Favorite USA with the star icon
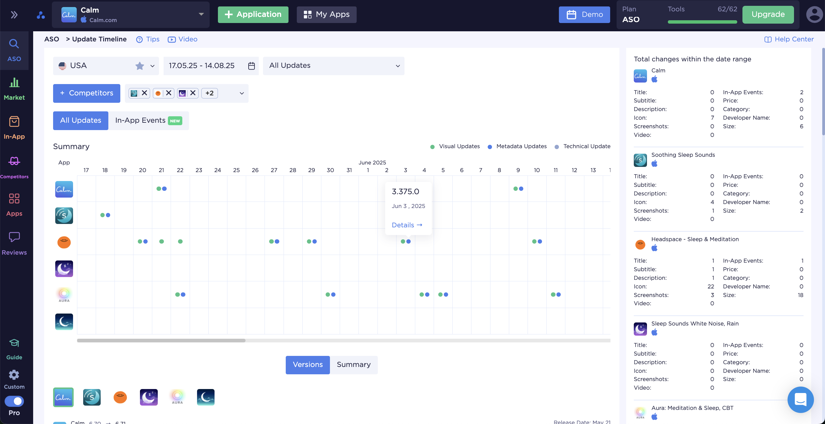 [140, 66]
